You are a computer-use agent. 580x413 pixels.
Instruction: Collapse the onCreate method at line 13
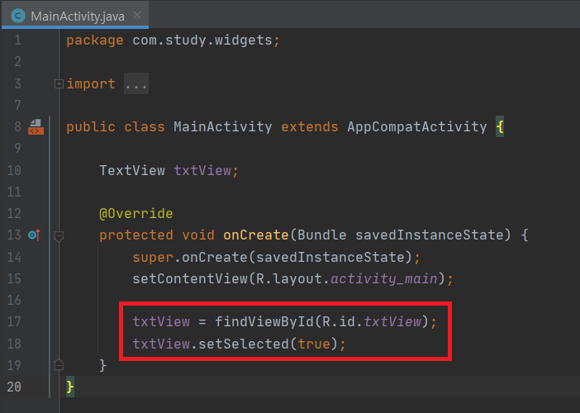tap(59, 236)
